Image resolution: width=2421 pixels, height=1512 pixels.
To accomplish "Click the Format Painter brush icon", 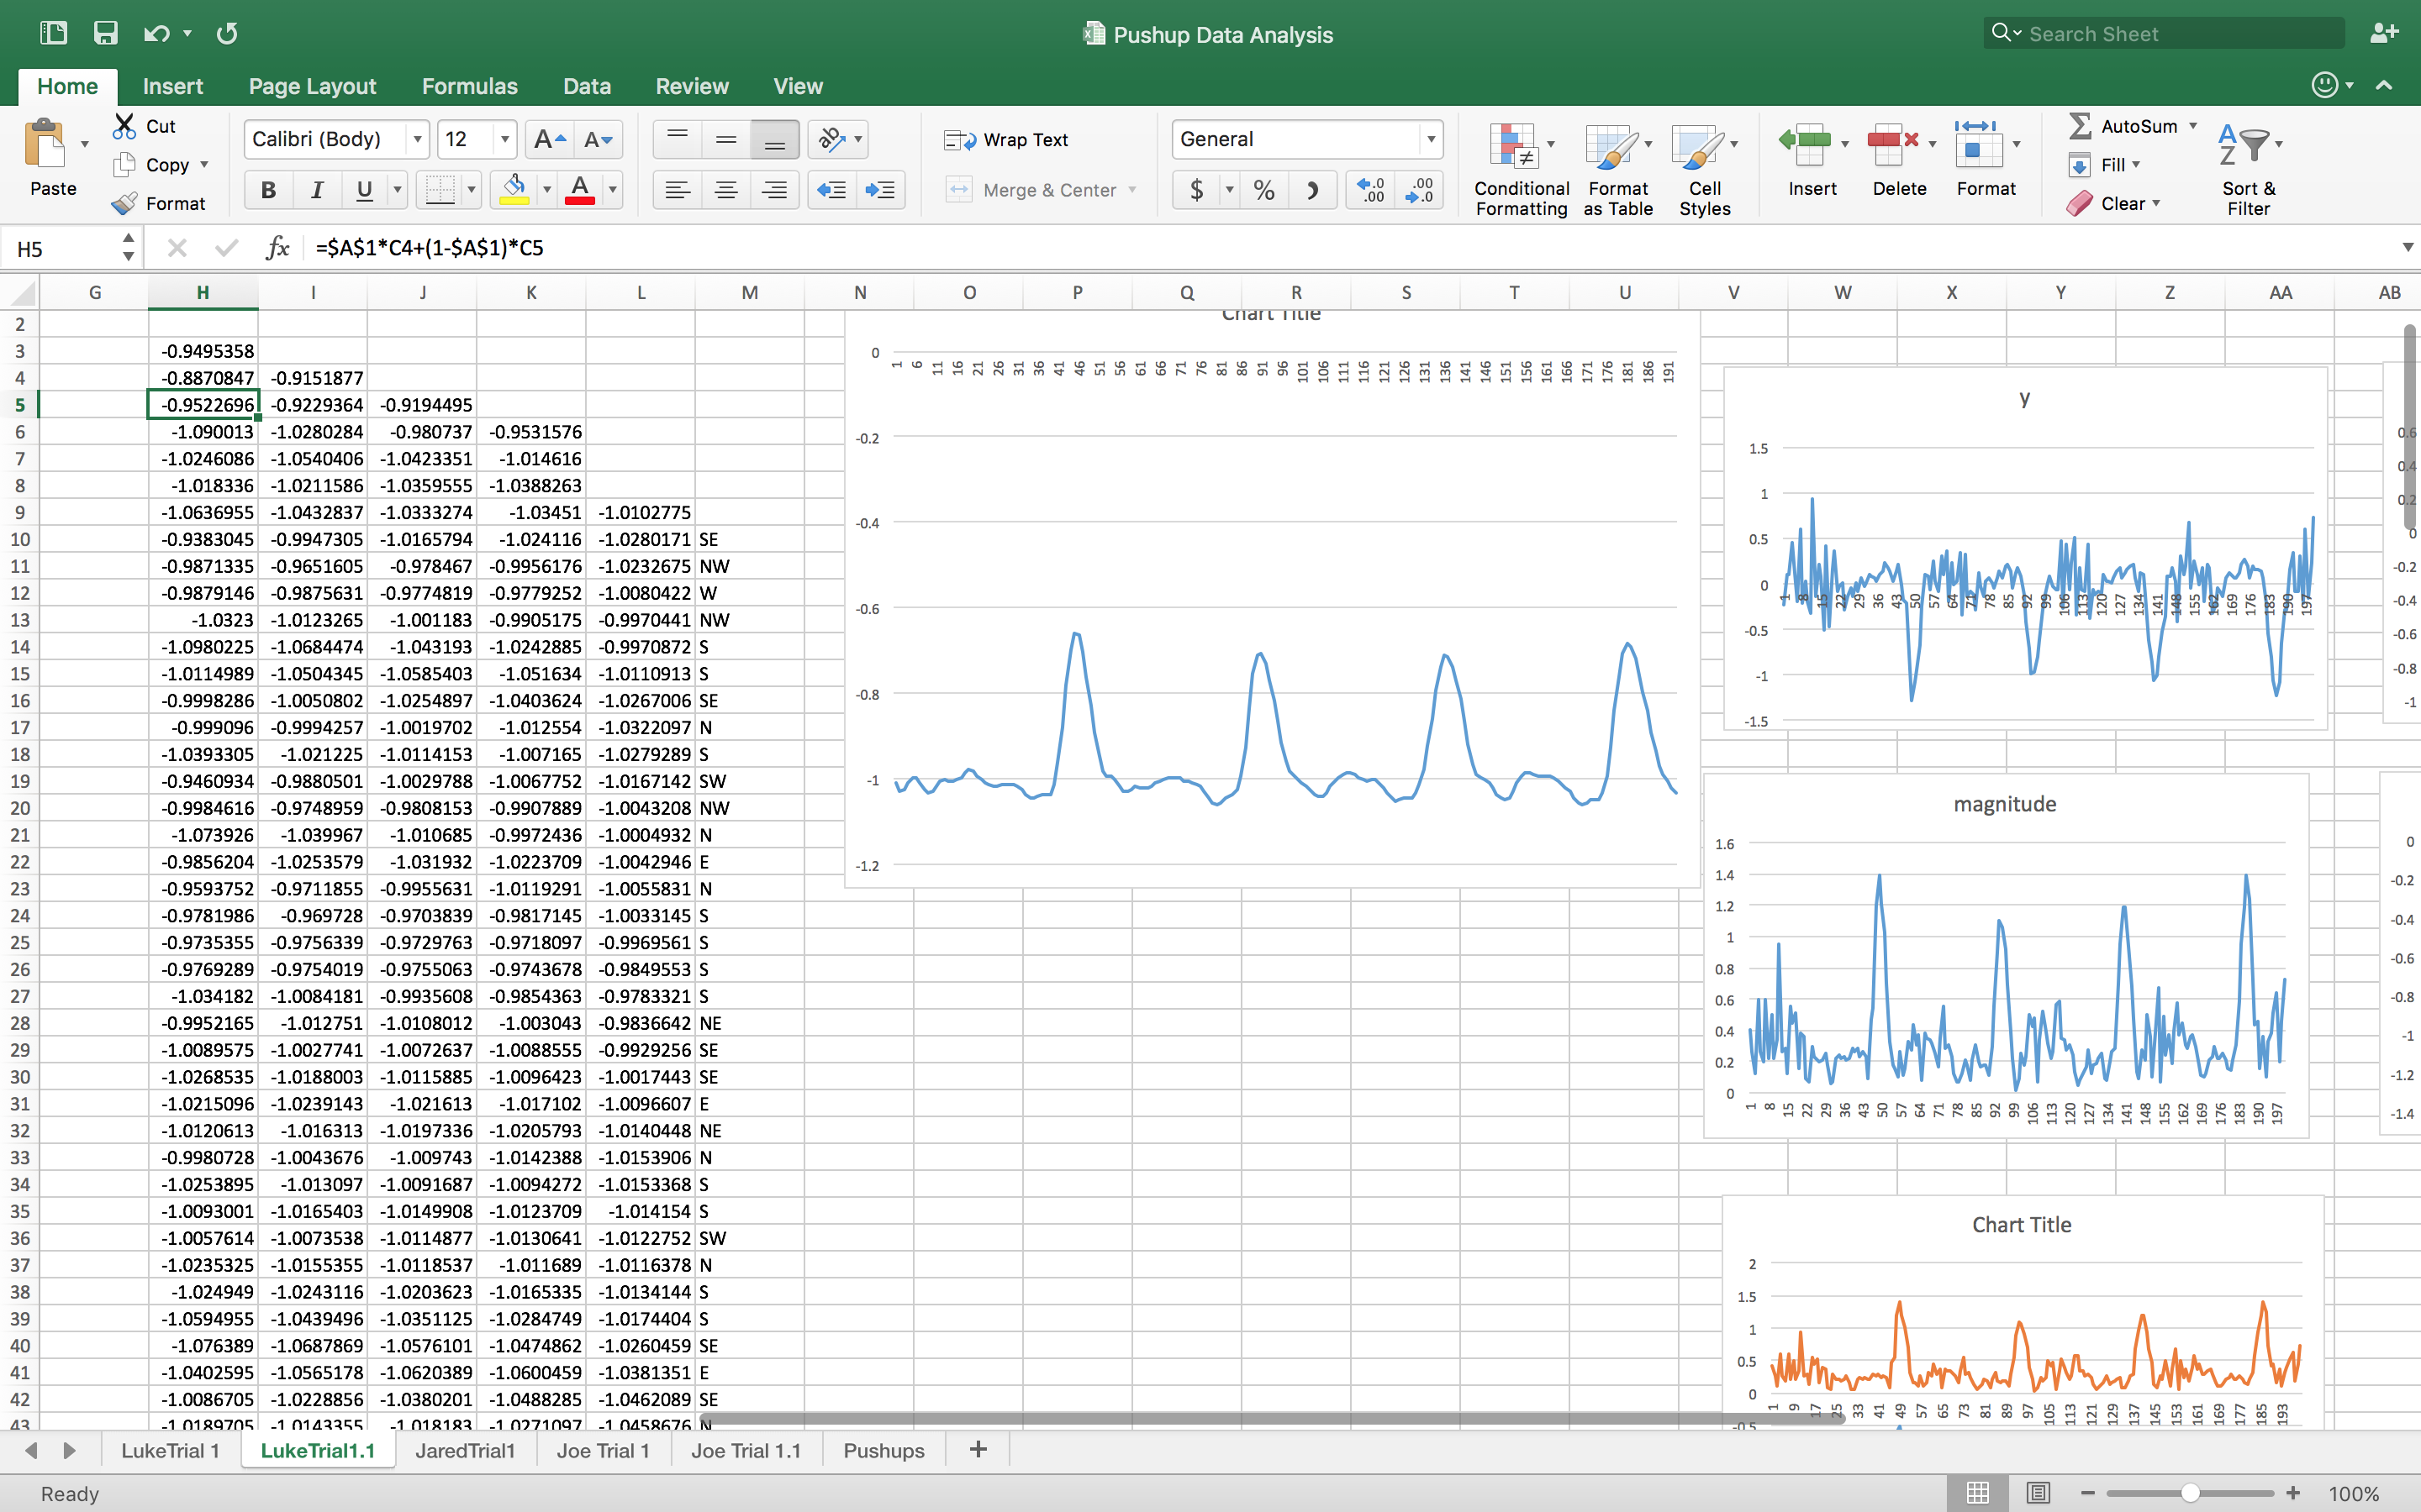I will pos(125,203).
